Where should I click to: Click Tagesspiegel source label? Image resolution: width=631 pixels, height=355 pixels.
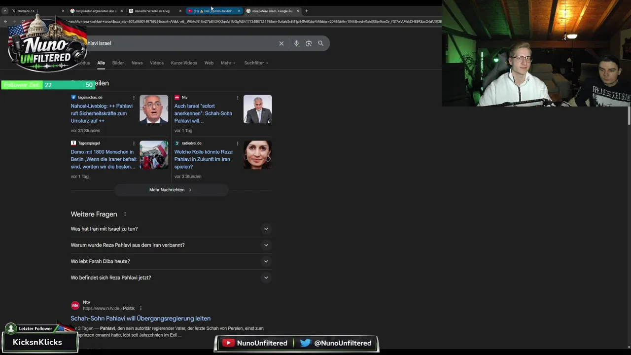click(89, 143)
